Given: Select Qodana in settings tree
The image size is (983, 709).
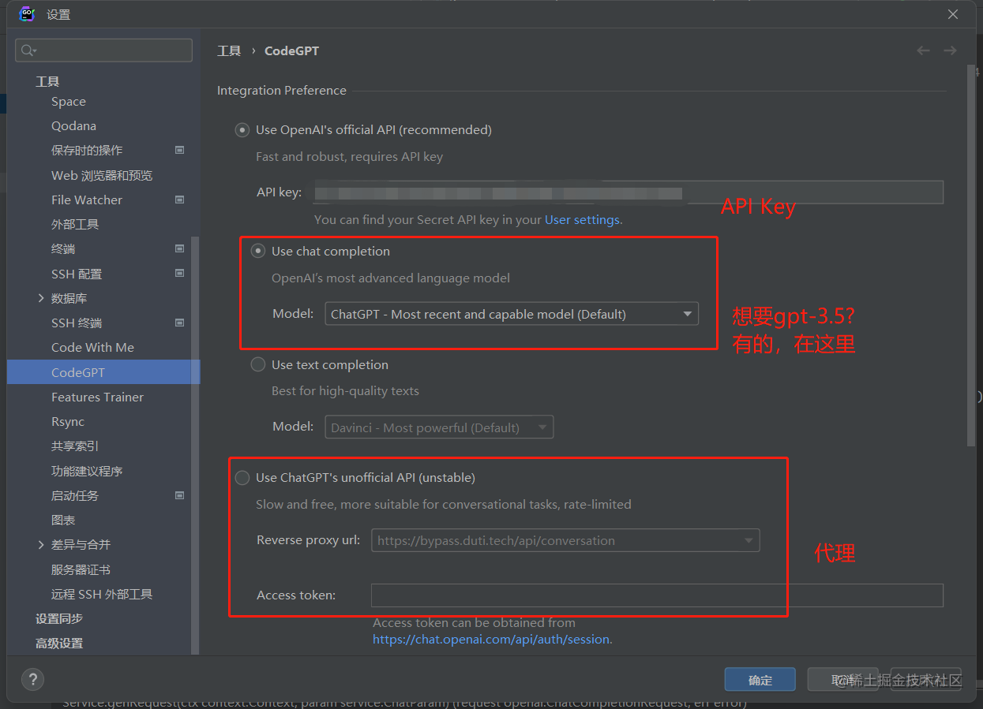Looking at the screenshot, I should pos(73,126).
